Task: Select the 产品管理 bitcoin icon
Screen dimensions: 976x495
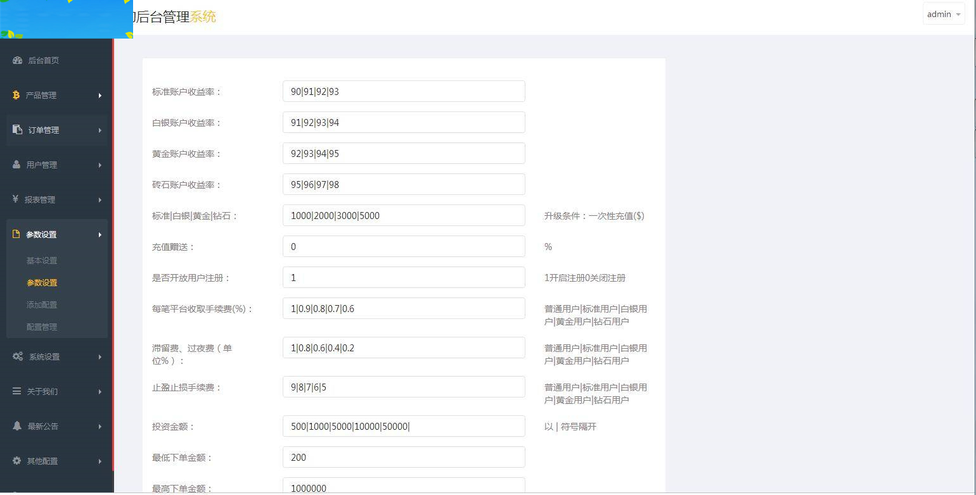Action: [15, 95]
